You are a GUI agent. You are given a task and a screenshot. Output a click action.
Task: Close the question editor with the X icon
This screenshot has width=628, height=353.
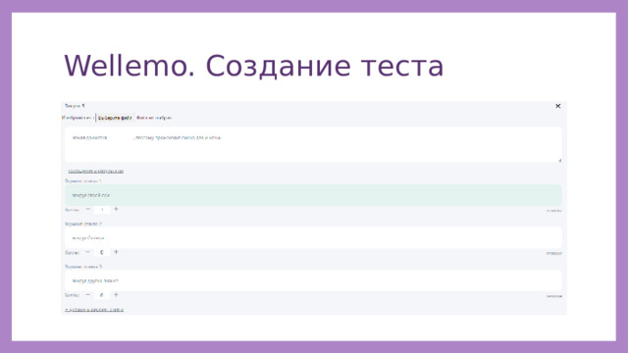click(x=557, y=106)
